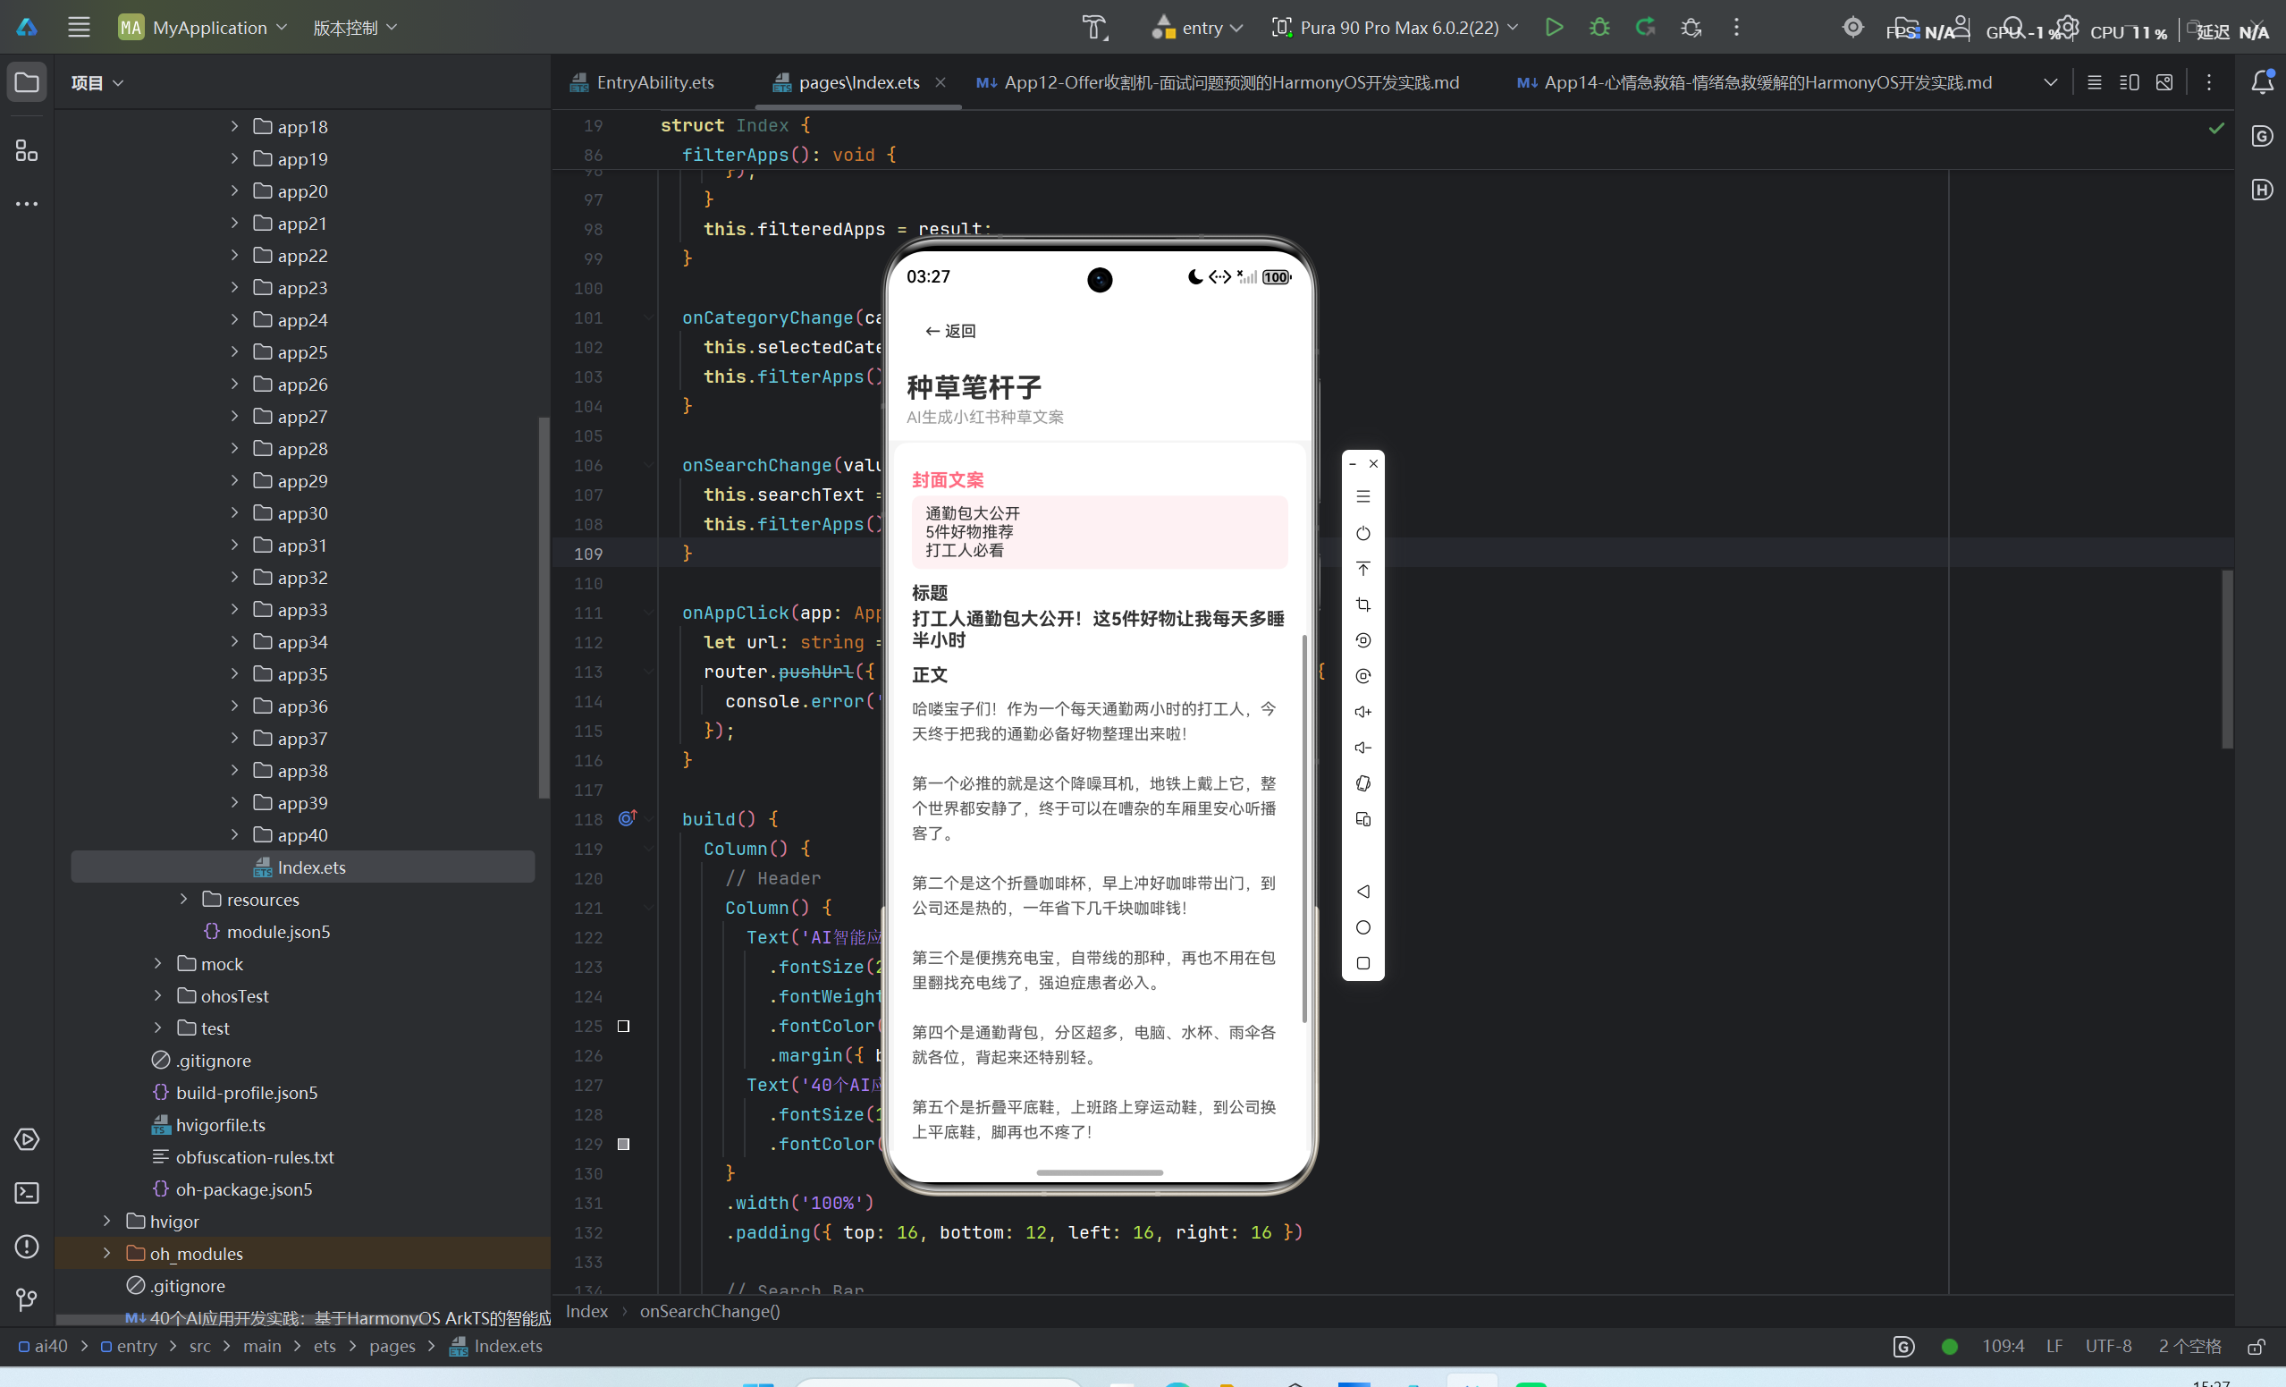The image size is (2286, 1387).
Task: Click the editor vertical scrollbar thumb
Action: [x=2227, y=659]
